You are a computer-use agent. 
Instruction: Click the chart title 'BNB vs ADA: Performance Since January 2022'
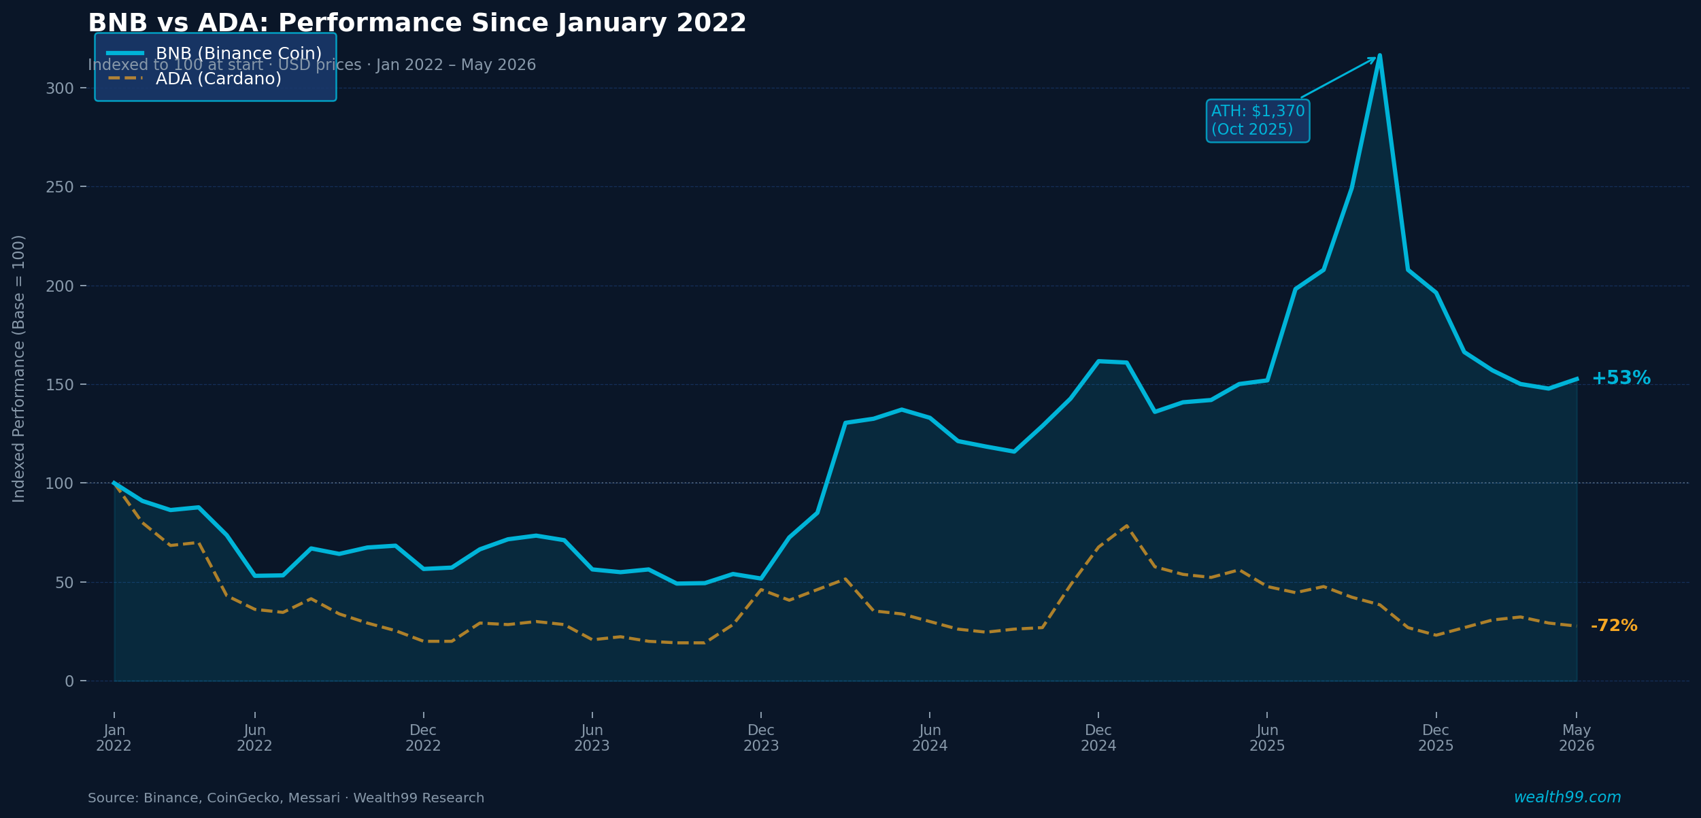(x=417, y=24)
